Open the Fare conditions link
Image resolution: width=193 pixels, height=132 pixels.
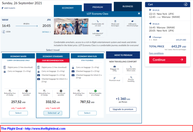156,53
